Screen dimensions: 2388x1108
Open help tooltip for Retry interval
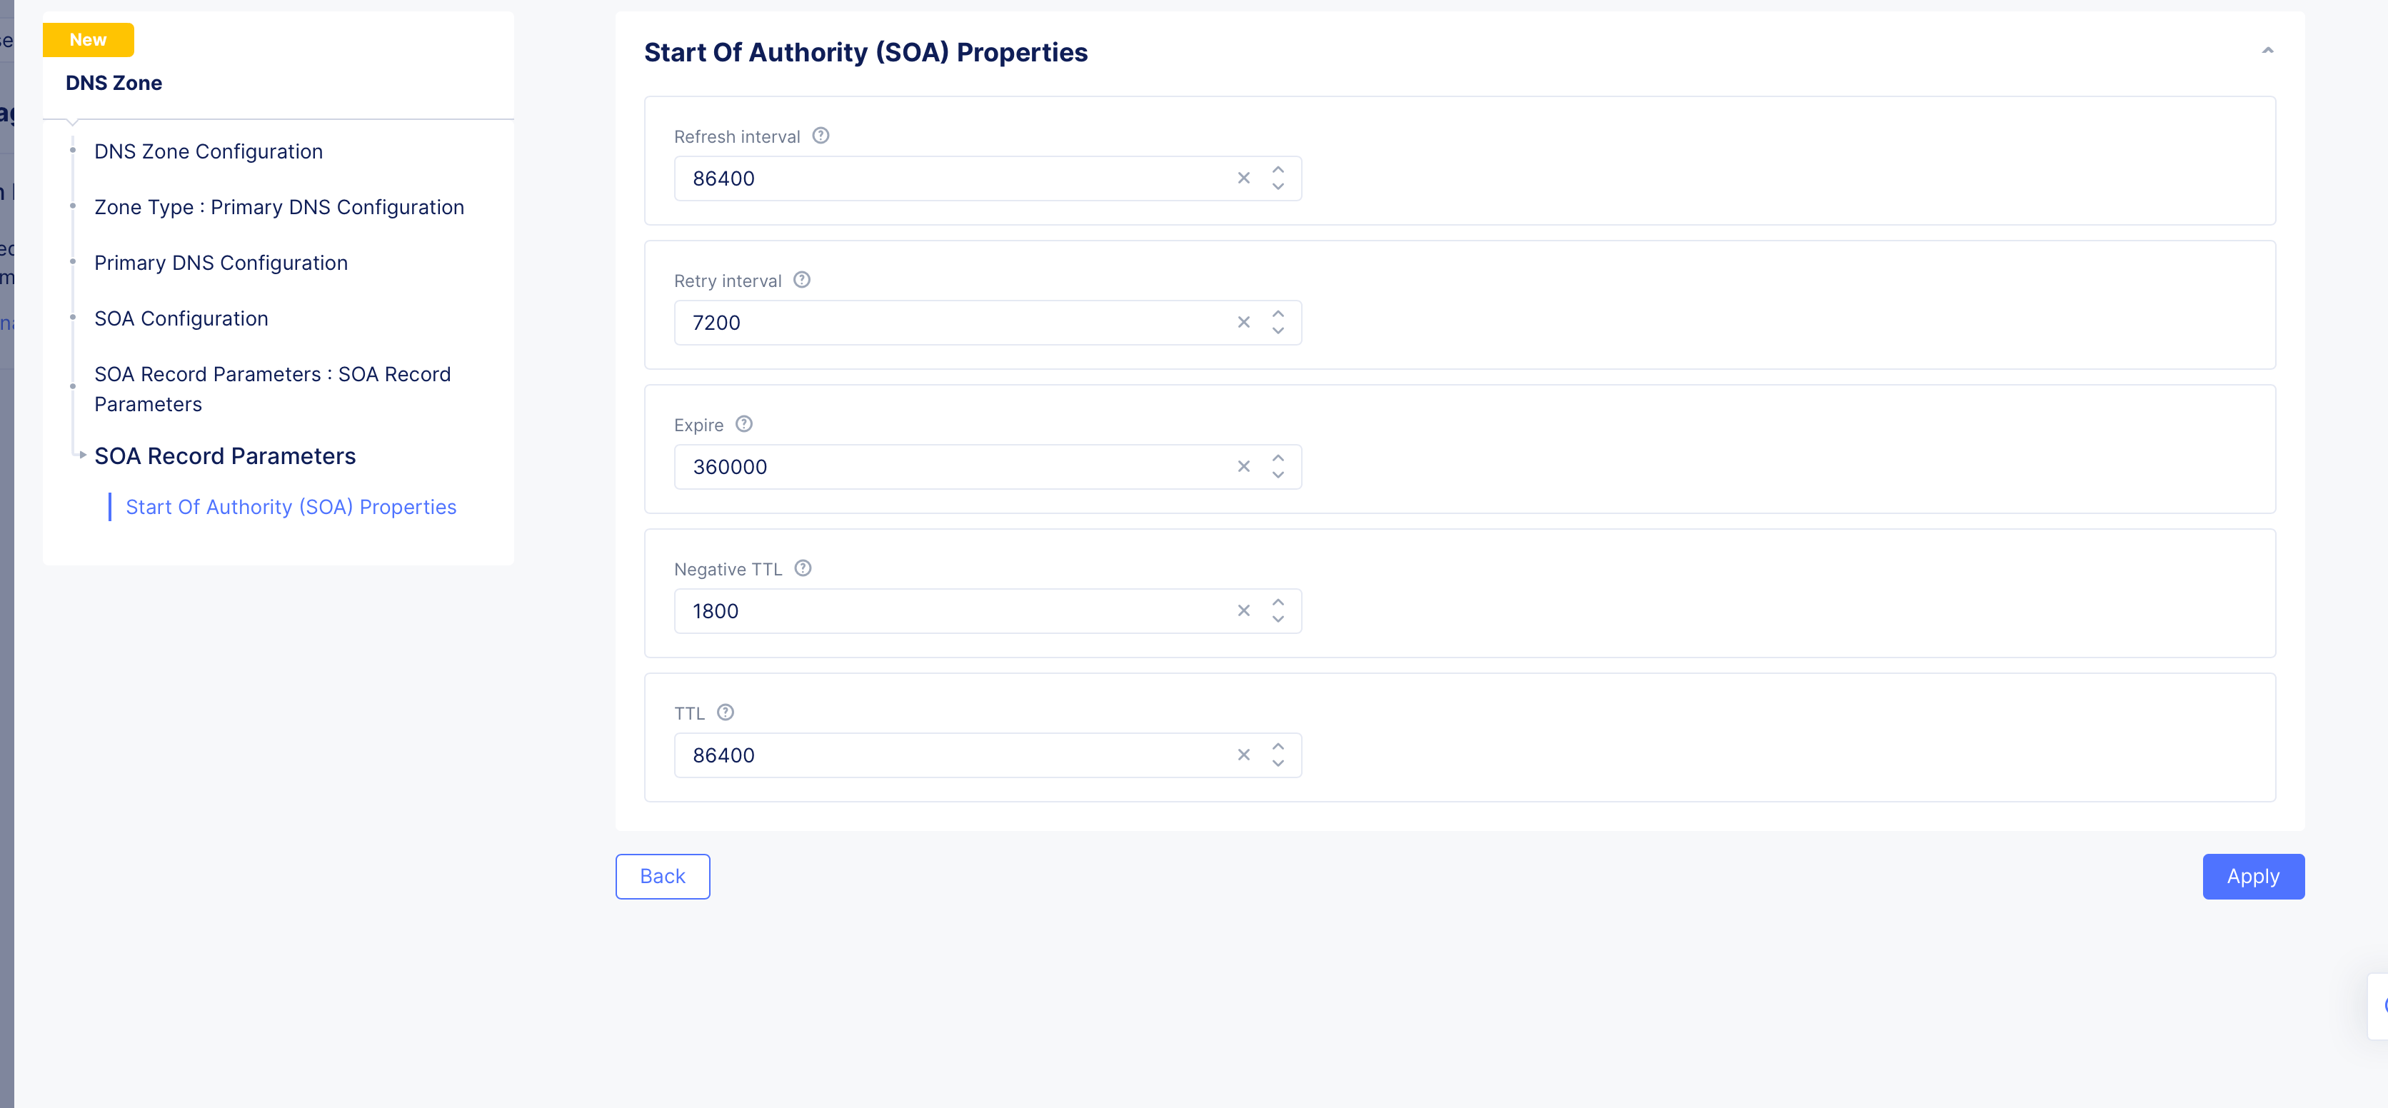801,280
